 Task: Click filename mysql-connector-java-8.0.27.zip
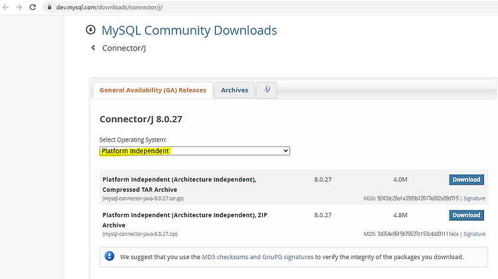139,234
